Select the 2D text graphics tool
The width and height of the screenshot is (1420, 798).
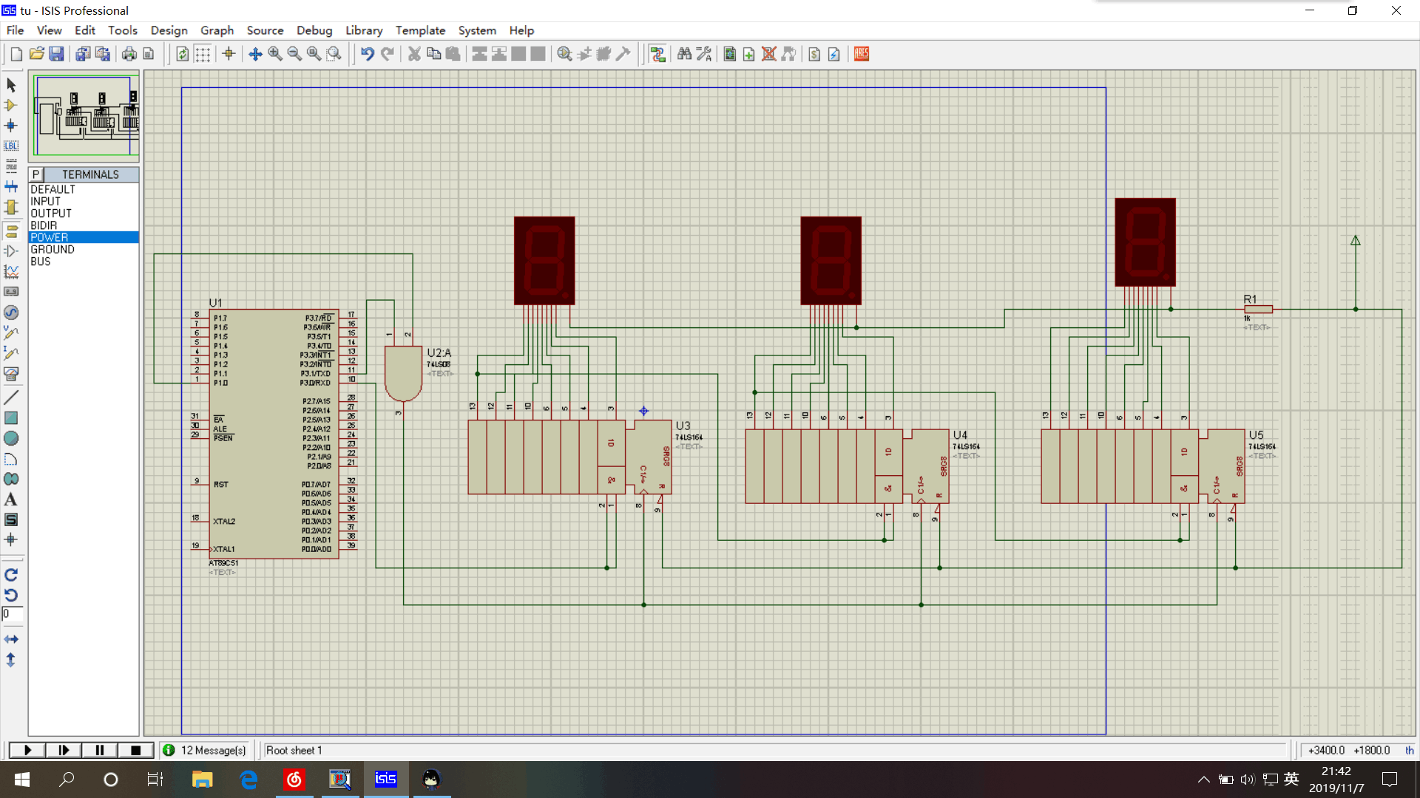[x=11, y=499]
